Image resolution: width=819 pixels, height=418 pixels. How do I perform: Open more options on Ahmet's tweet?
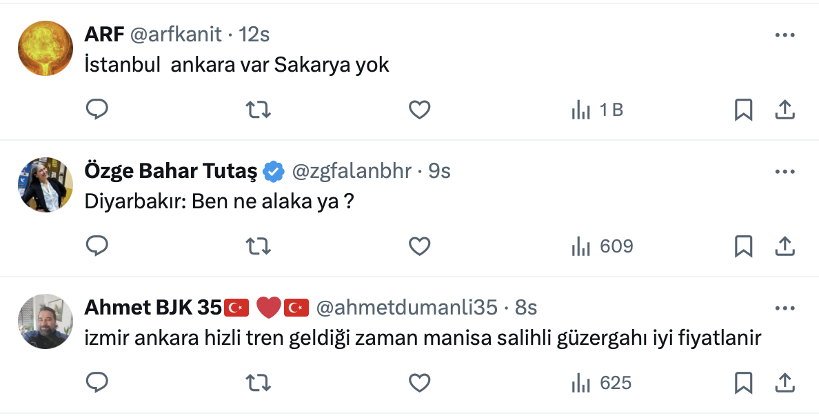tap(785, 308)
